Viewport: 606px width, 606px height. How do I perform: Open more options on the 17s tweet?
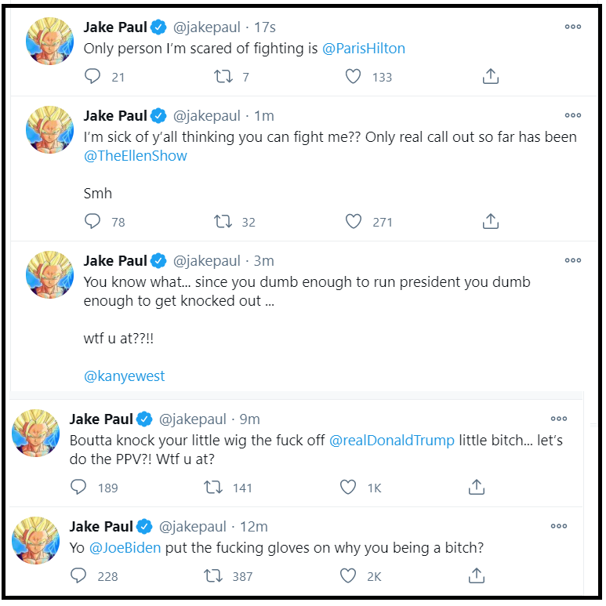(573, 27)
